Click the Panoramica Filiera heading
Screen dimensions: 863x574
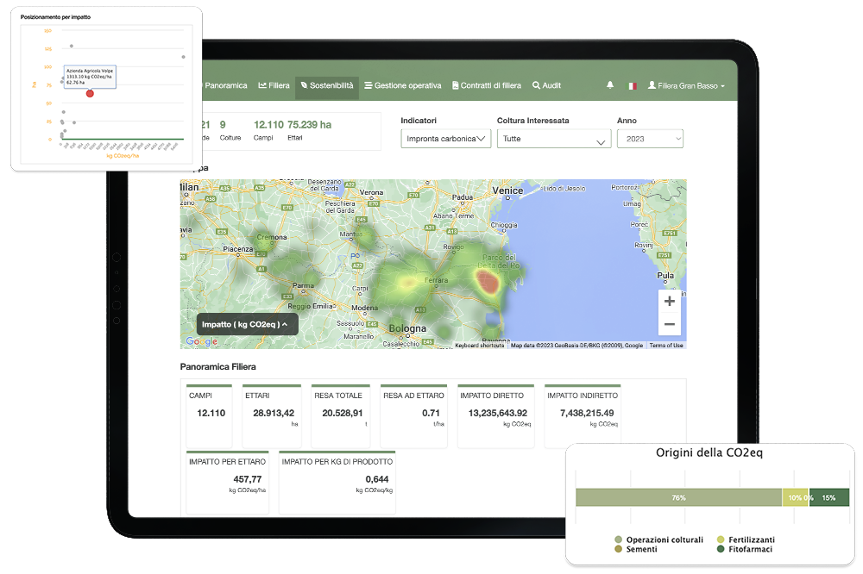coord(218,367)
